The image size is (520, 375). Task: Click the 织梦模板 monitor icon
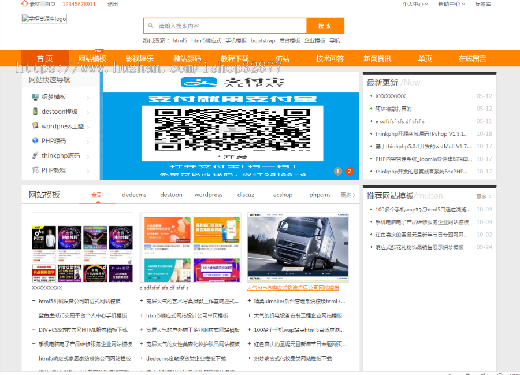point(35,97)
